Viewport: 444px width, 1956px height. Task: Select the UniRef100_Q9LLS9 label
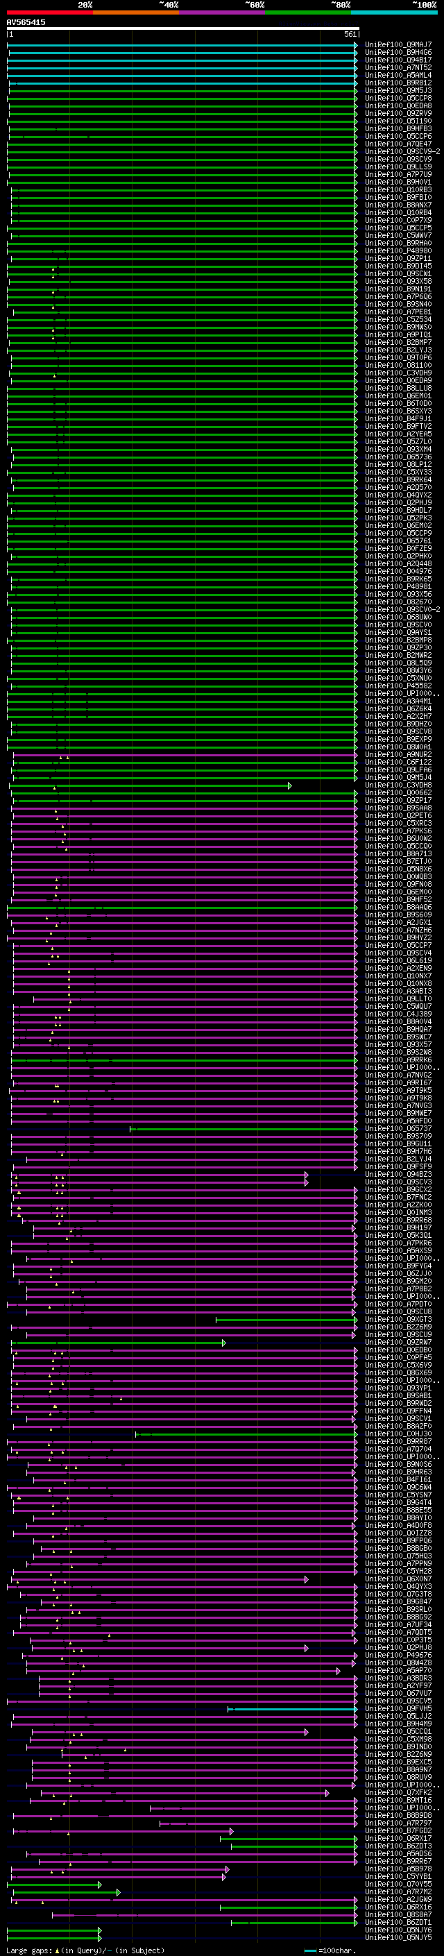point(398,167)
